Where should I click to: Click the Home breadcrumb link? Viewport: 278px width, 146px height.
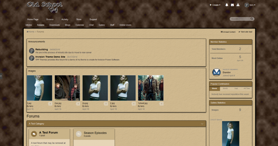[30, 32]
